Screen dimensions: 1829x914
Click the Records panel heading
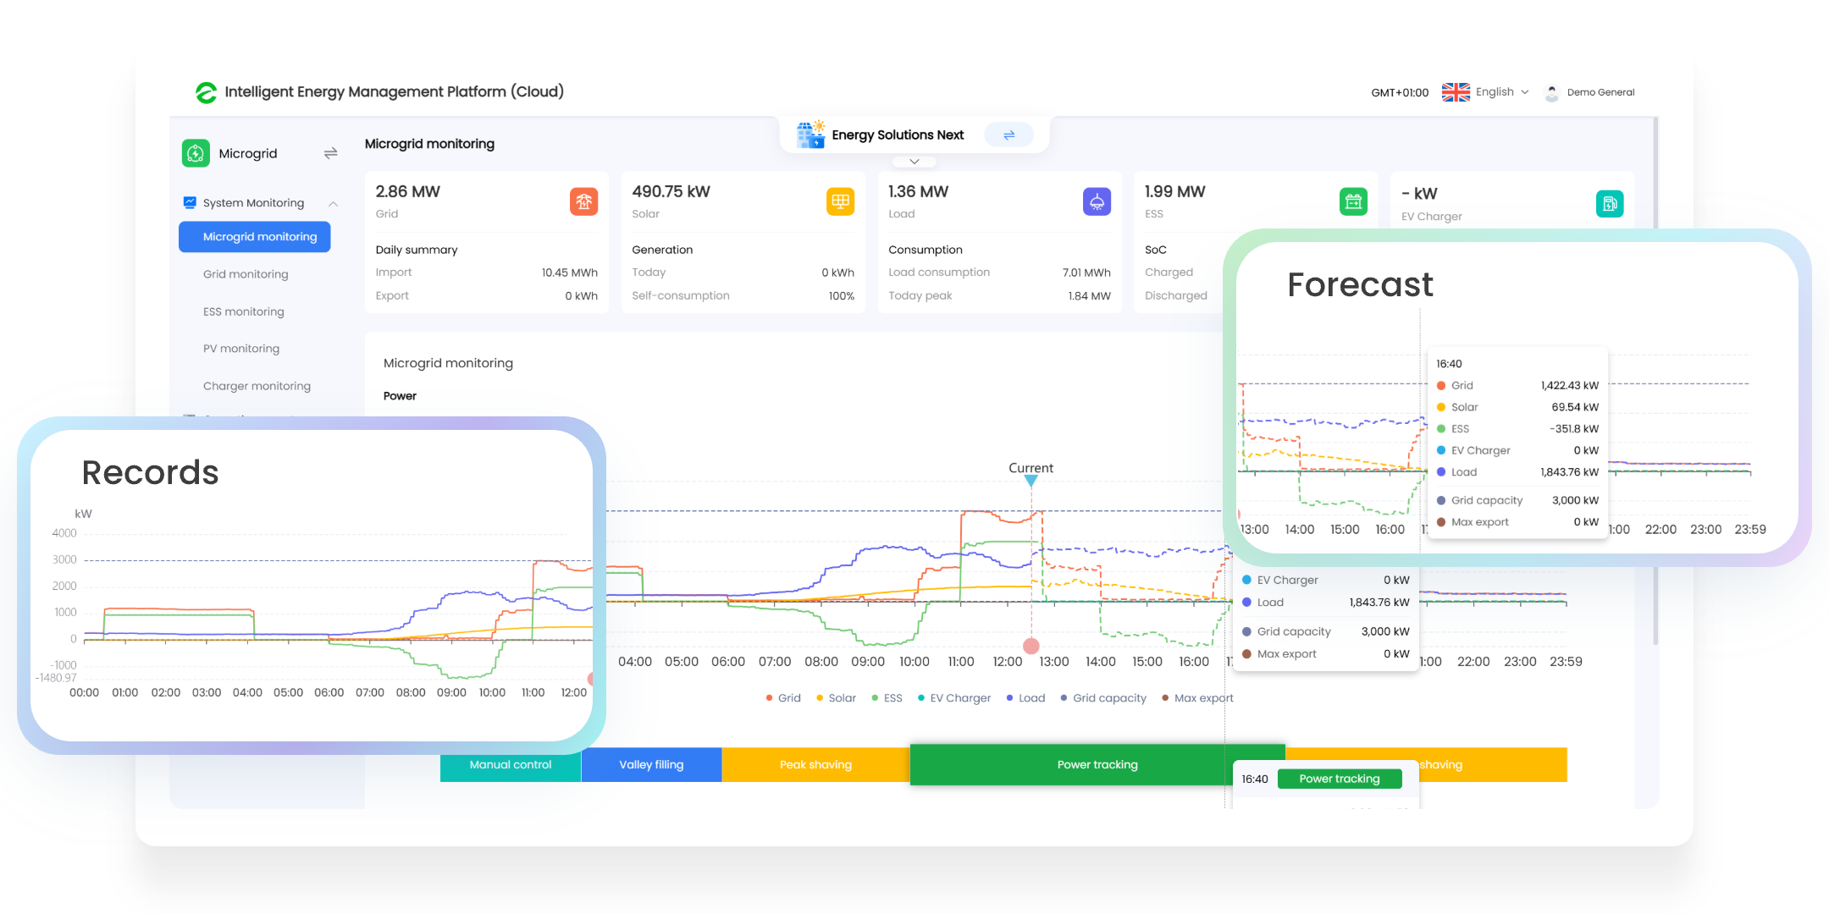[150, 472]
